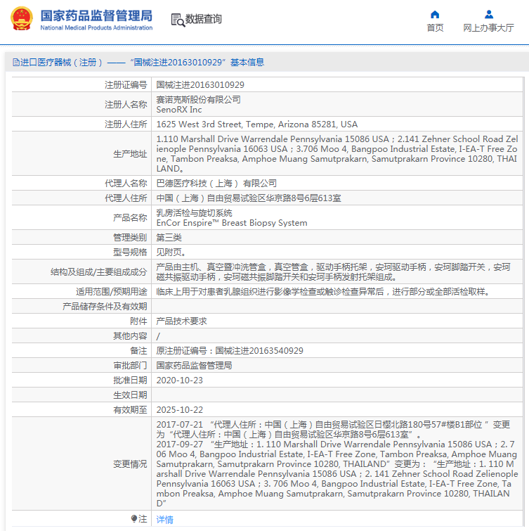This screenshot has height=531, width=529.
Task: Open the 首页 home link
Action: [x=435, y=27]
